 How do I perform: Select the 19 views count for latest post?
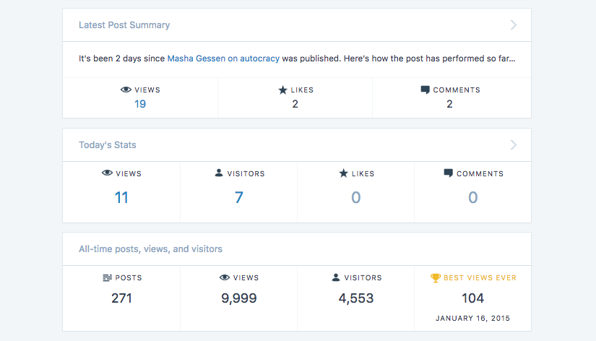[x=140, y=104]
